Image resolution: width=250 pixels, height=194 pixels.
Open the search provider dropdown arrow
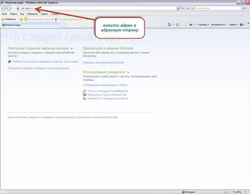point(247,8)
